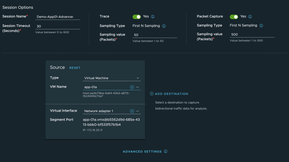This screenshot has height=162, width=289.
Task: Click info icon beside Trace First N Sampling
Action: pos(164,26)
